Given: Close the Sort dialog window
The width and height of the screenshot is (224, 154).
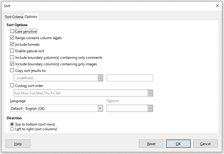Looking at the screenshot, I should tap(217, 6).
